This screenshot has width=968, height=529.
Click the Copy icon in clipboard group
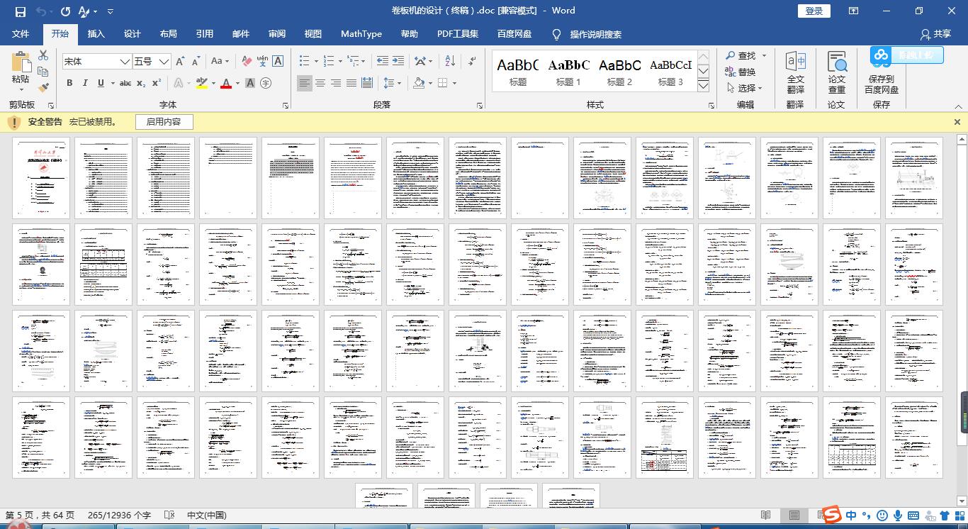tap(43, 72)
